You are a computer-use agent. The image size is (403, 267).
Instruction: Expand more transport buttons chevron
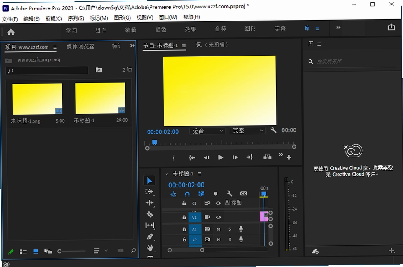281,154
